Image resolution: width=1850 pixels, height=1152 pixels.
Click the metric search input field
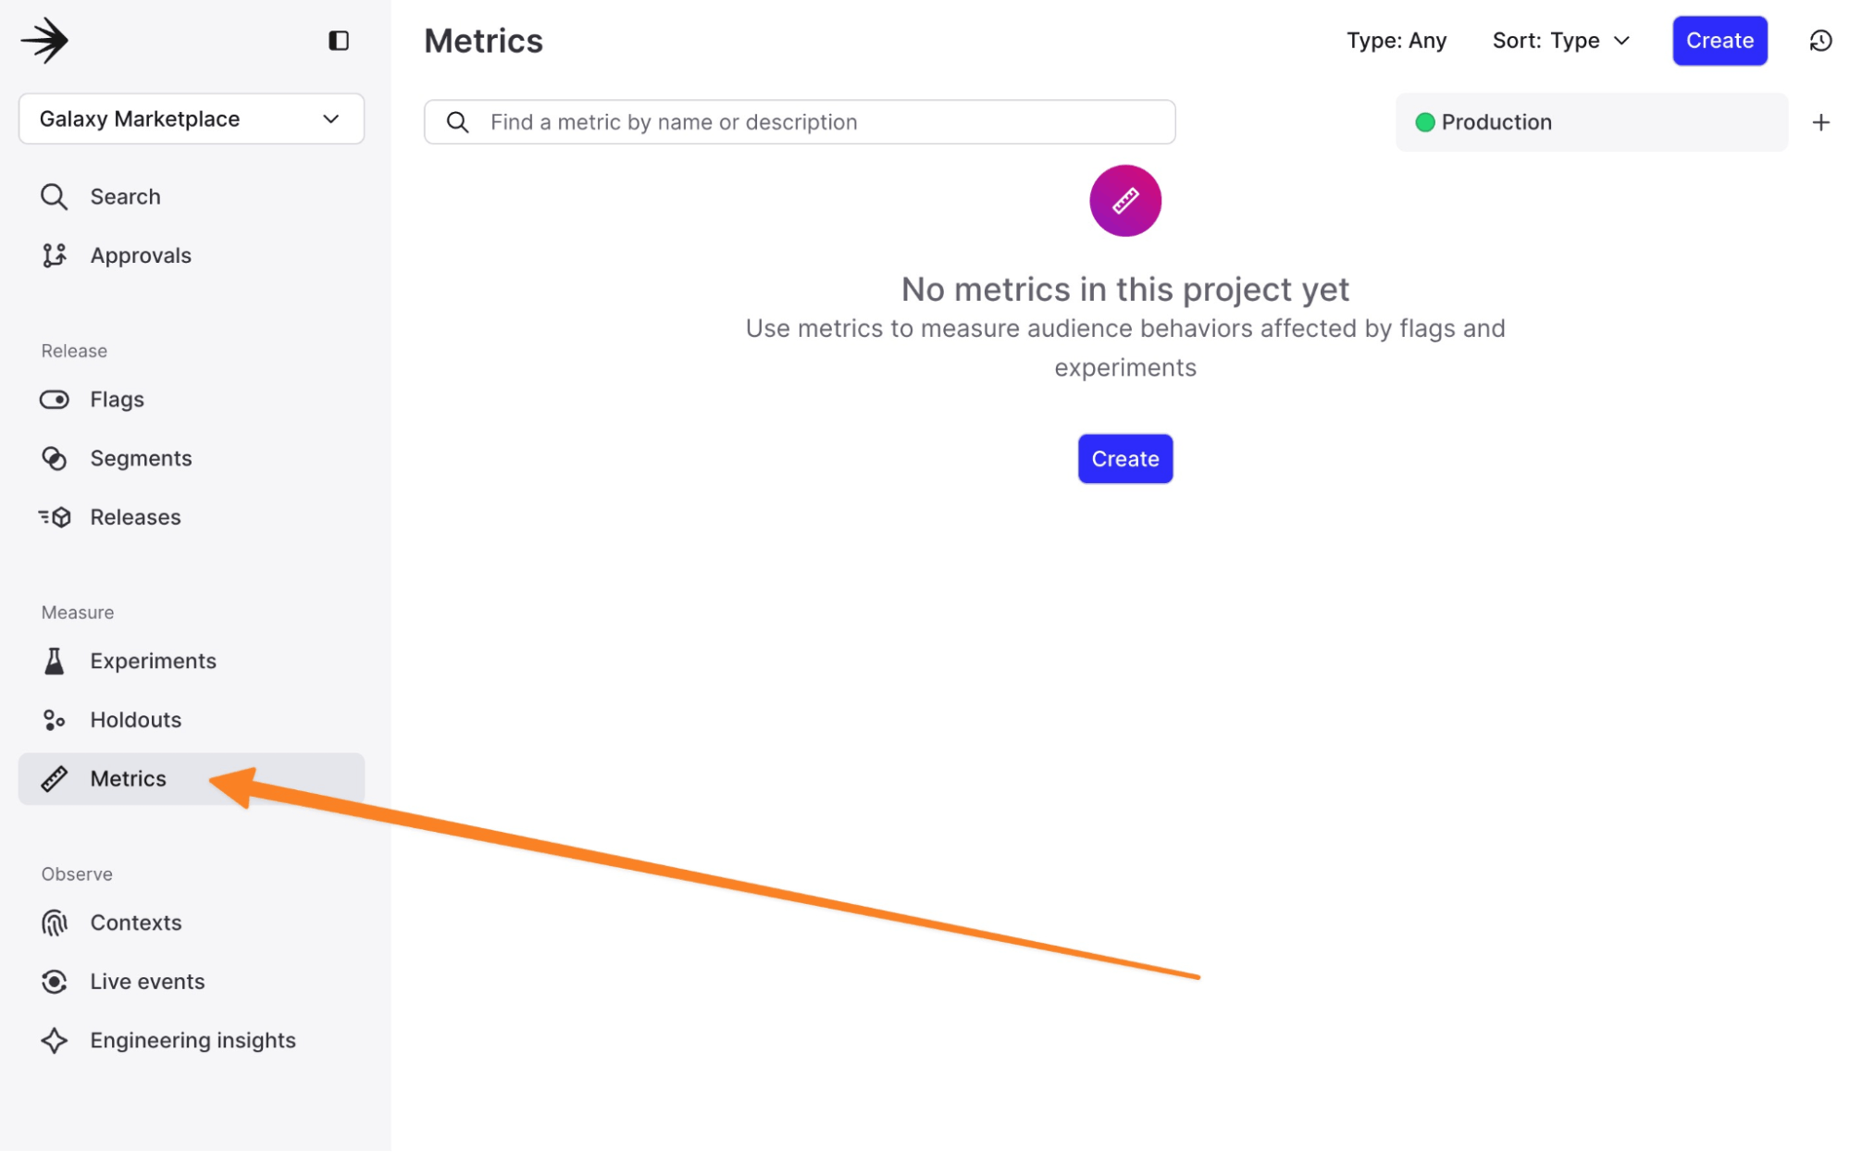(x=799, y=122)
